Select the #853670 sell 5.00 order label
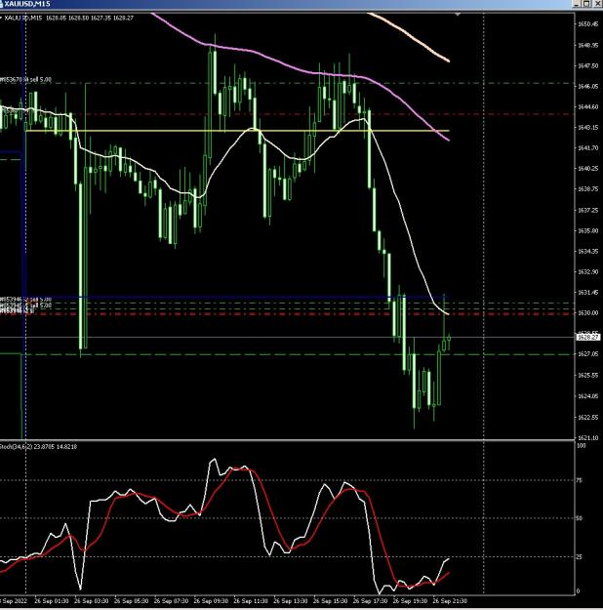Image resolution: width=603 pixels, height=610 pixels. (x=25, y=80)
